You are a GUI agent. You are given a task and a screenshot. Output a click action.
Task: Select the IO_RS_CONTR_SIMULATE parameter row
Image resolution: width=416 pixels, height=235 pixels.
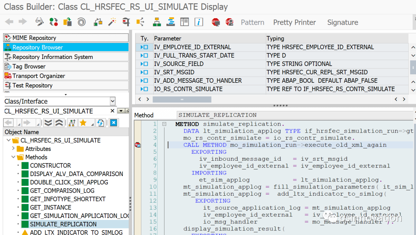tap(272, 89)
